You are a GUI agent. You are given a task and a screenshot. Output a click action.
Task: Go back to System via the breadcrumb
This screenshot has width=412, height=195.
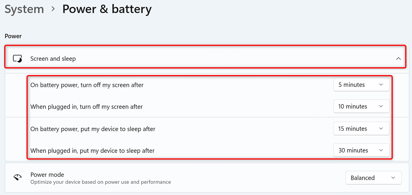tap(24, 9)
